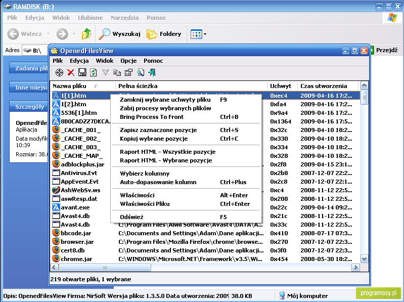The height and width of the screenshot is (302, 404).
Task: Select the 5536[1].htm file row
Action: [205, 113]
